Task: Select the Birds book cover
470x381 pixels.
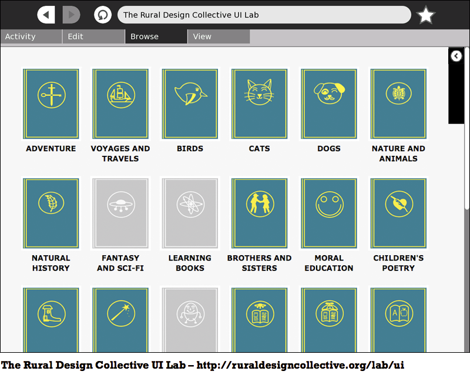Action: pos(190,103)
